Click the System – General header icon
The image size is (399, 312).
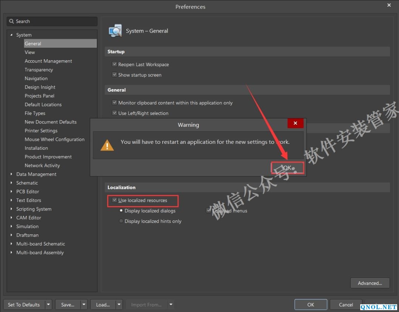point(115,31)
